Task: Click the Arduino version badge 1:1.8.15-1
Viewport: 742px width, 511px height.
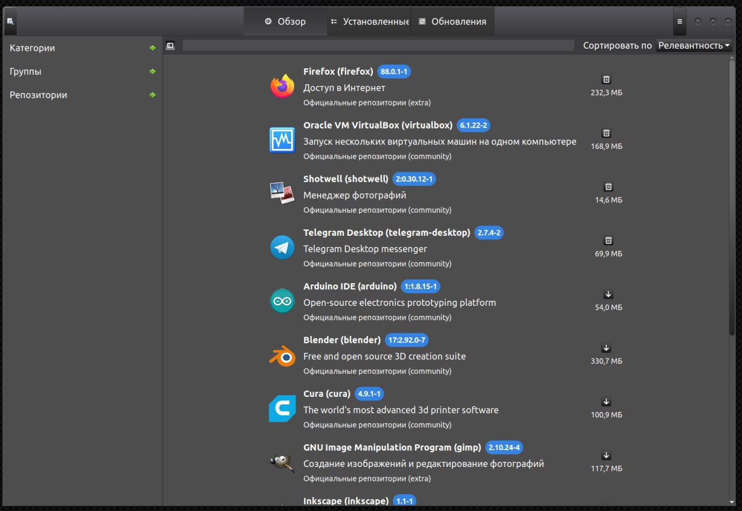Action: [421, 286]
